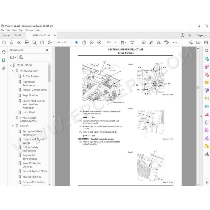Go to next page arrow
This screenshot has height=210, width=210.
[x=50, y=43]
